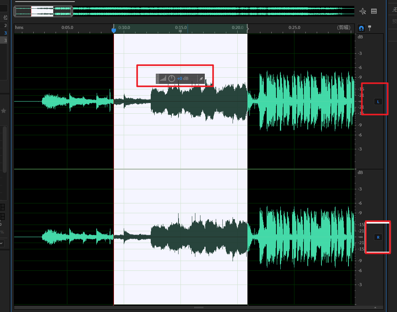397x312 pixels.
Task: Click the zoom out full navigator icon
Action: coord(363,11)
